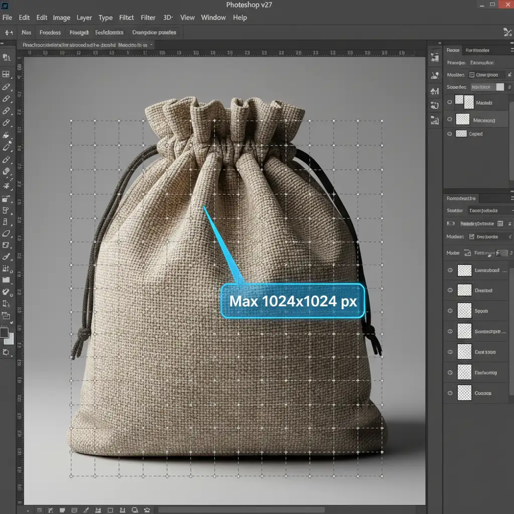Click the double-arrow icon left of the Niss tab
This screenshot has height=514, width=514.
[9, 33]
